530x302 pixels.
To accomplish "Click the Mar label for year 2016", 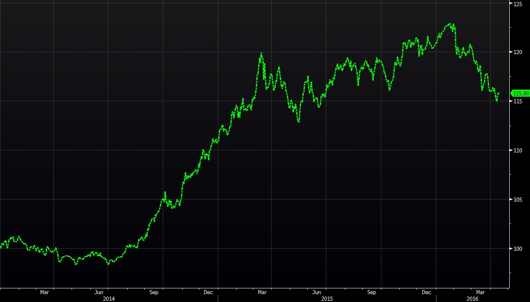I will coord(480,292).
